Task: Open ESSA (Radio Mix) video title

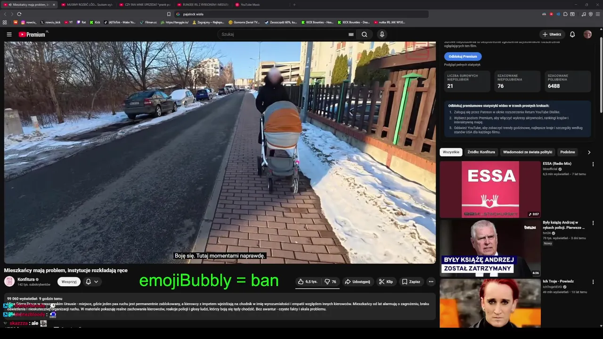Action: [x=557, y=164]
